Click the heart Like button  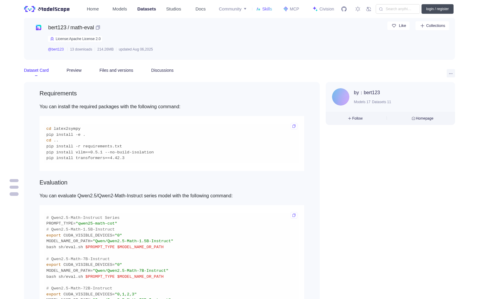(x=398, y=26)
